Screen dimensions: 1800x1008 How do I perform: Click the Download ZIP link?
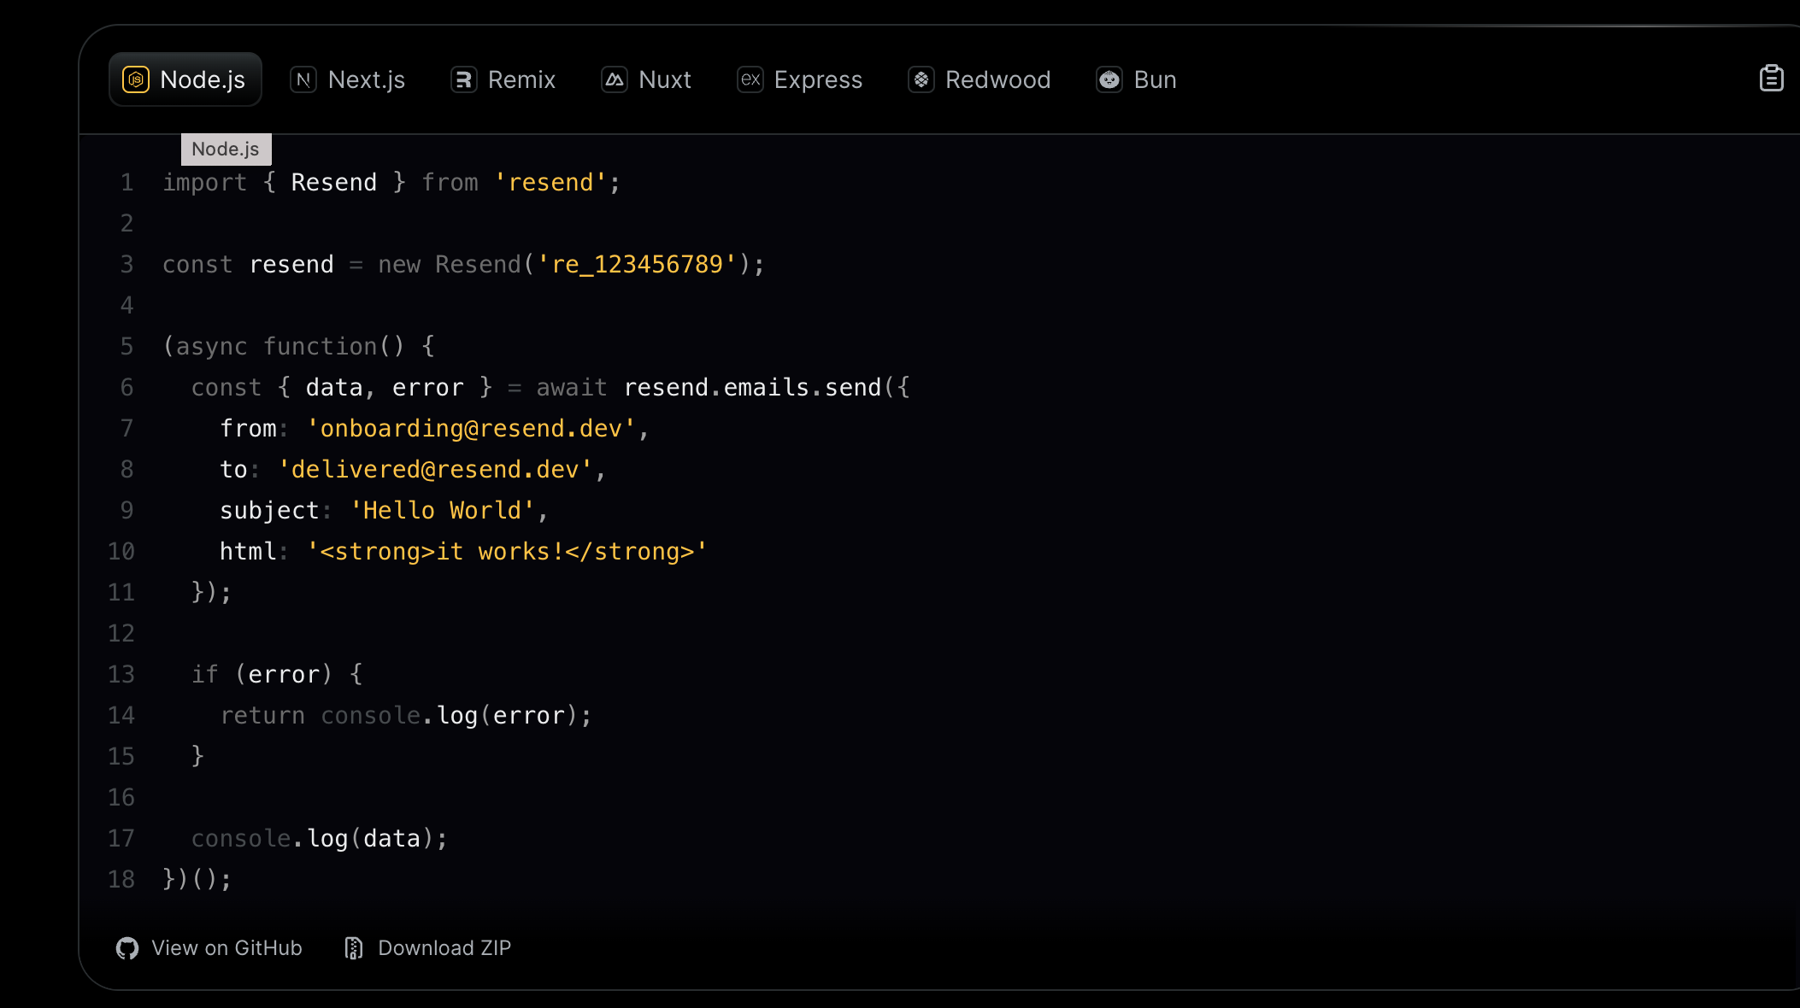click(444, 948)
